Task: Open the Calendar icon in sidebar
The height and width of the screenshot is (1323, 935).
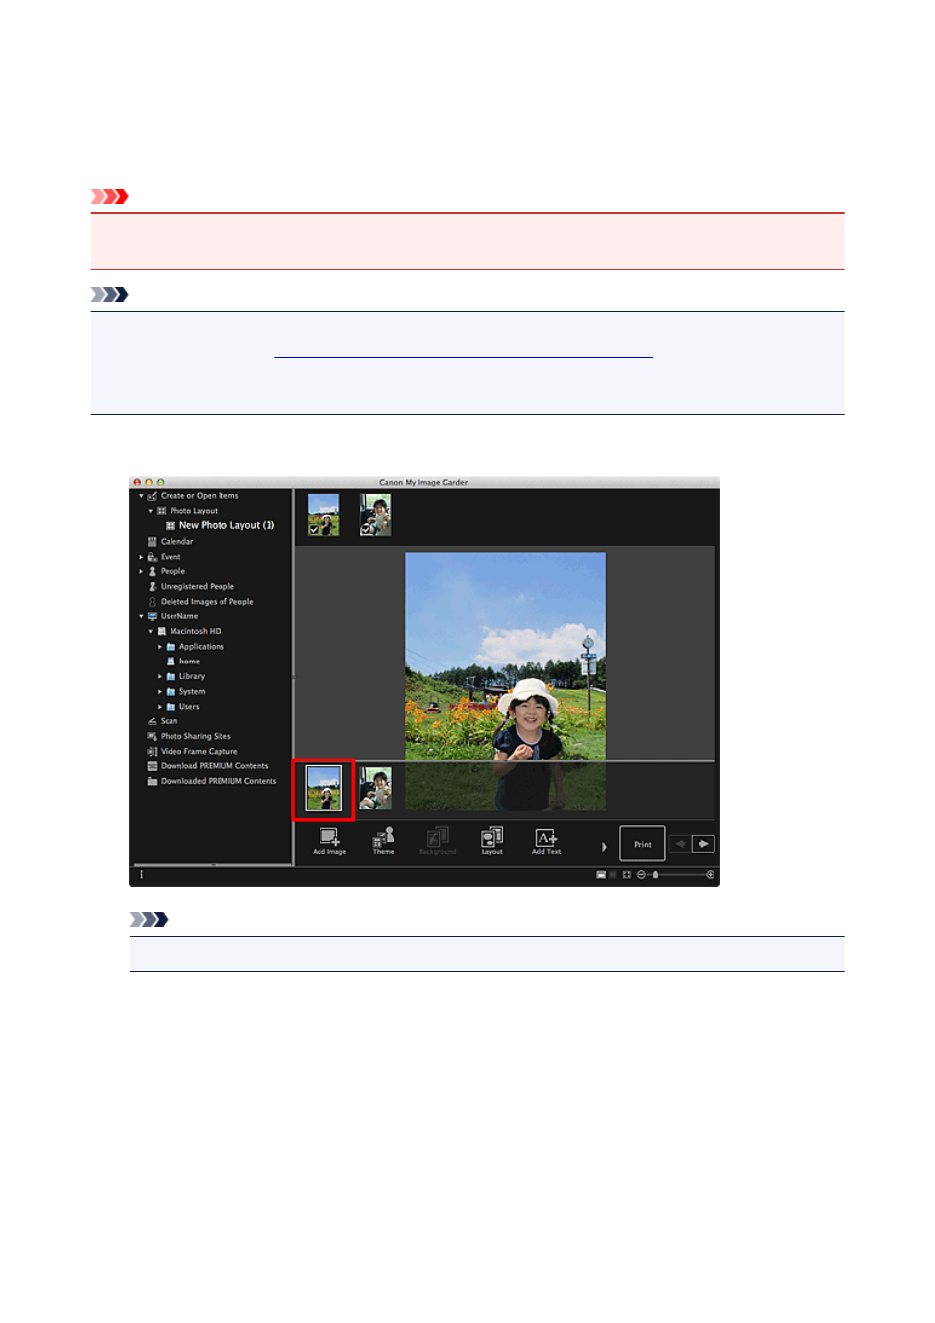Action: tap(152, 541)
